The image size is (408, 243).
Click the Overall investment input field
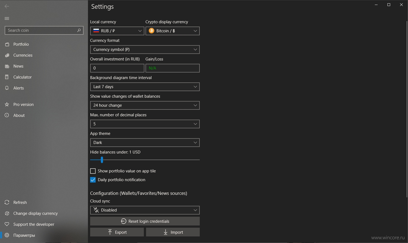(x=117, y=68)
